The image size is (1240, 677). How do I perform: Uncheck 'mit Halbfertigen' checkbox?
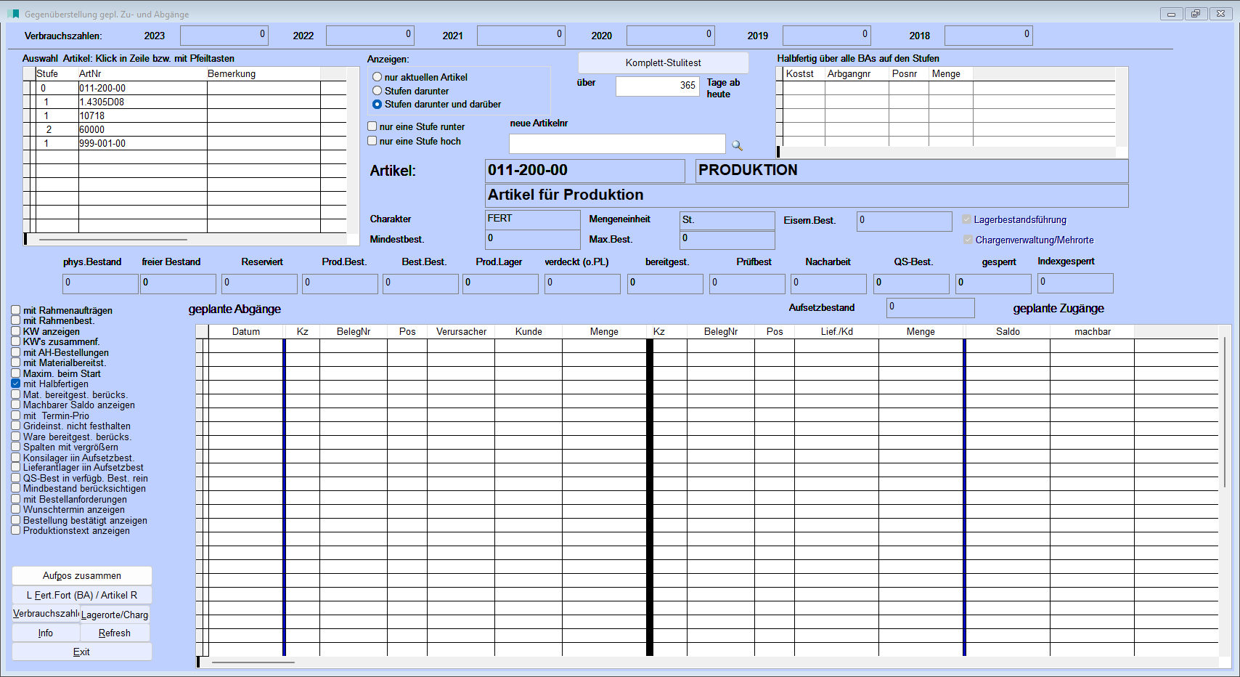[16, 384]
